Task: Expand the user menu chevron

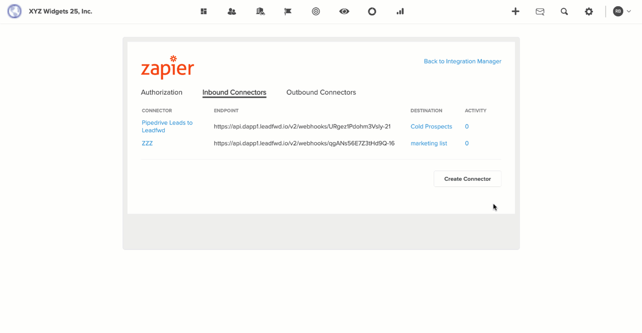Action: pyautogui.click(x=629, y=11)
